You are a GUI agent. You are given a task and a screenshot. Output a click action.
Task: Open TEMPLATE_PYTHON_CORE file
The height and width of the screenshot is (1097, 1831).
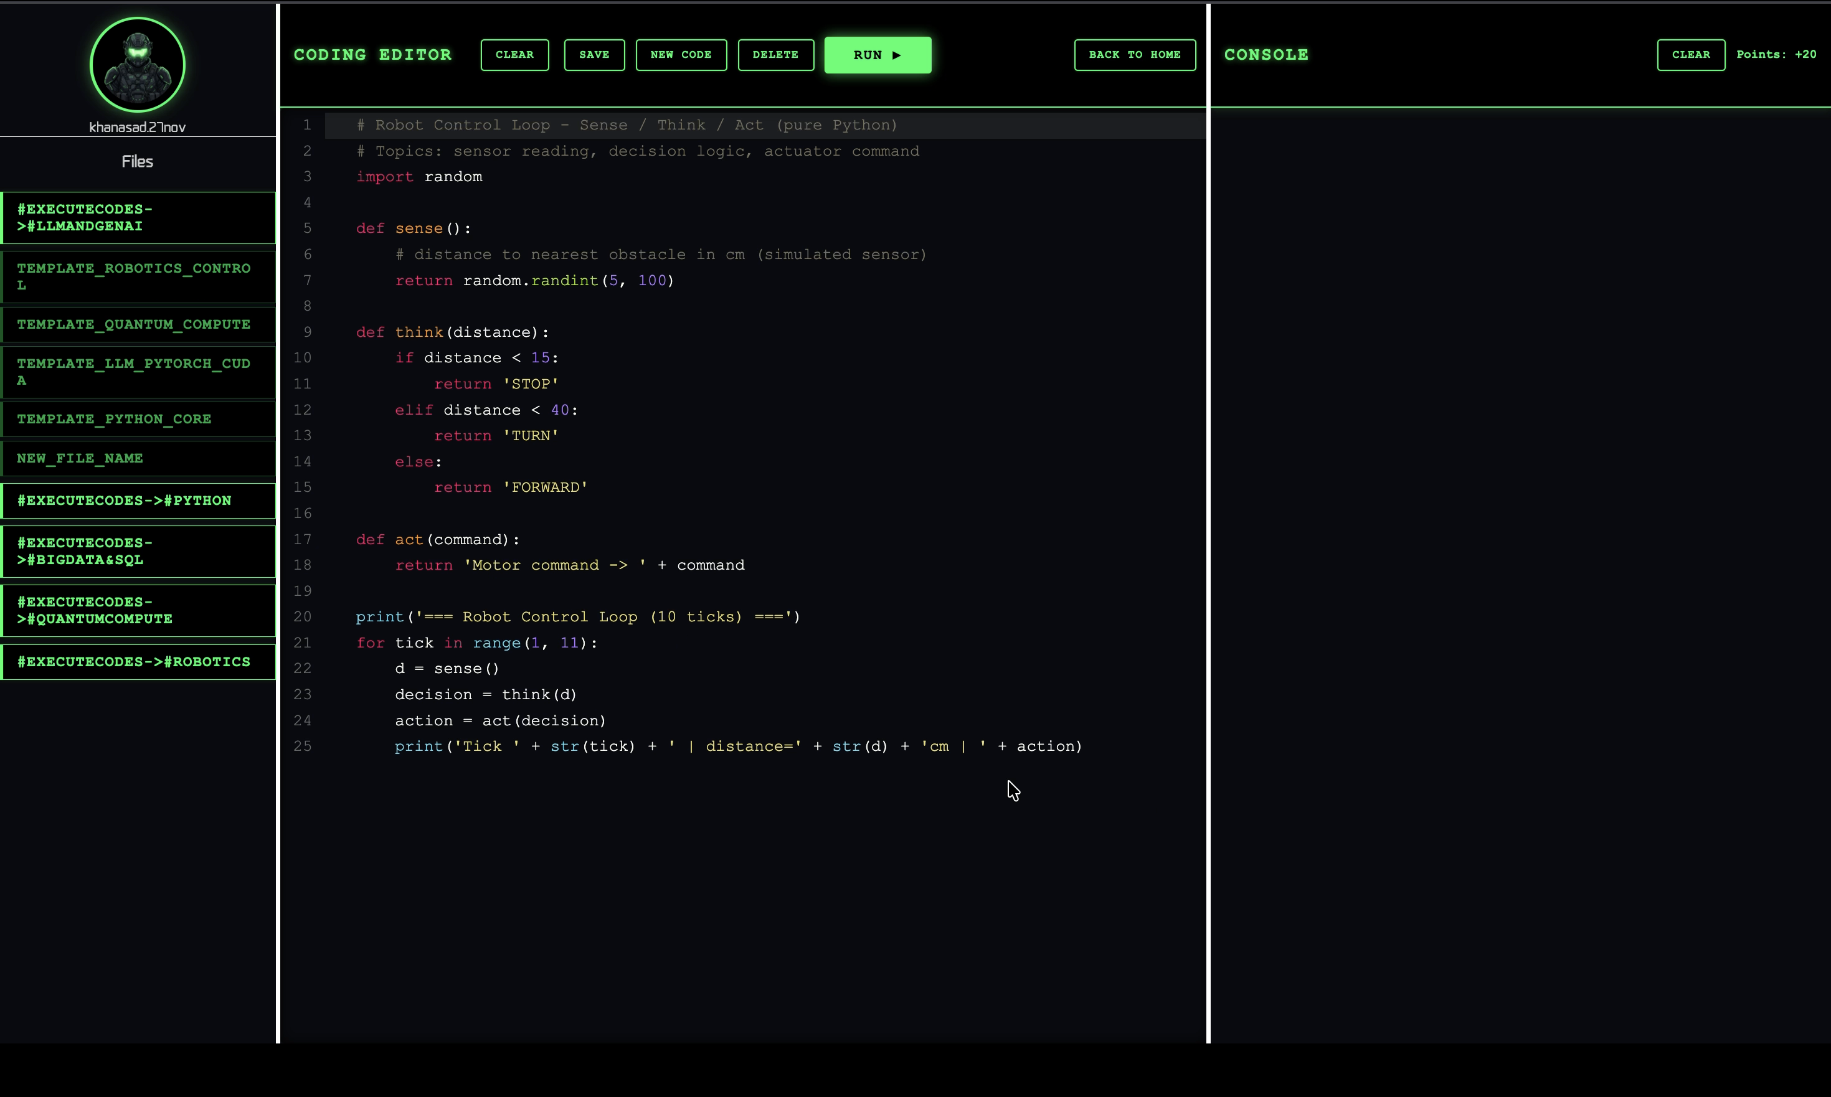pyautogui.click(x=138, y=419)
